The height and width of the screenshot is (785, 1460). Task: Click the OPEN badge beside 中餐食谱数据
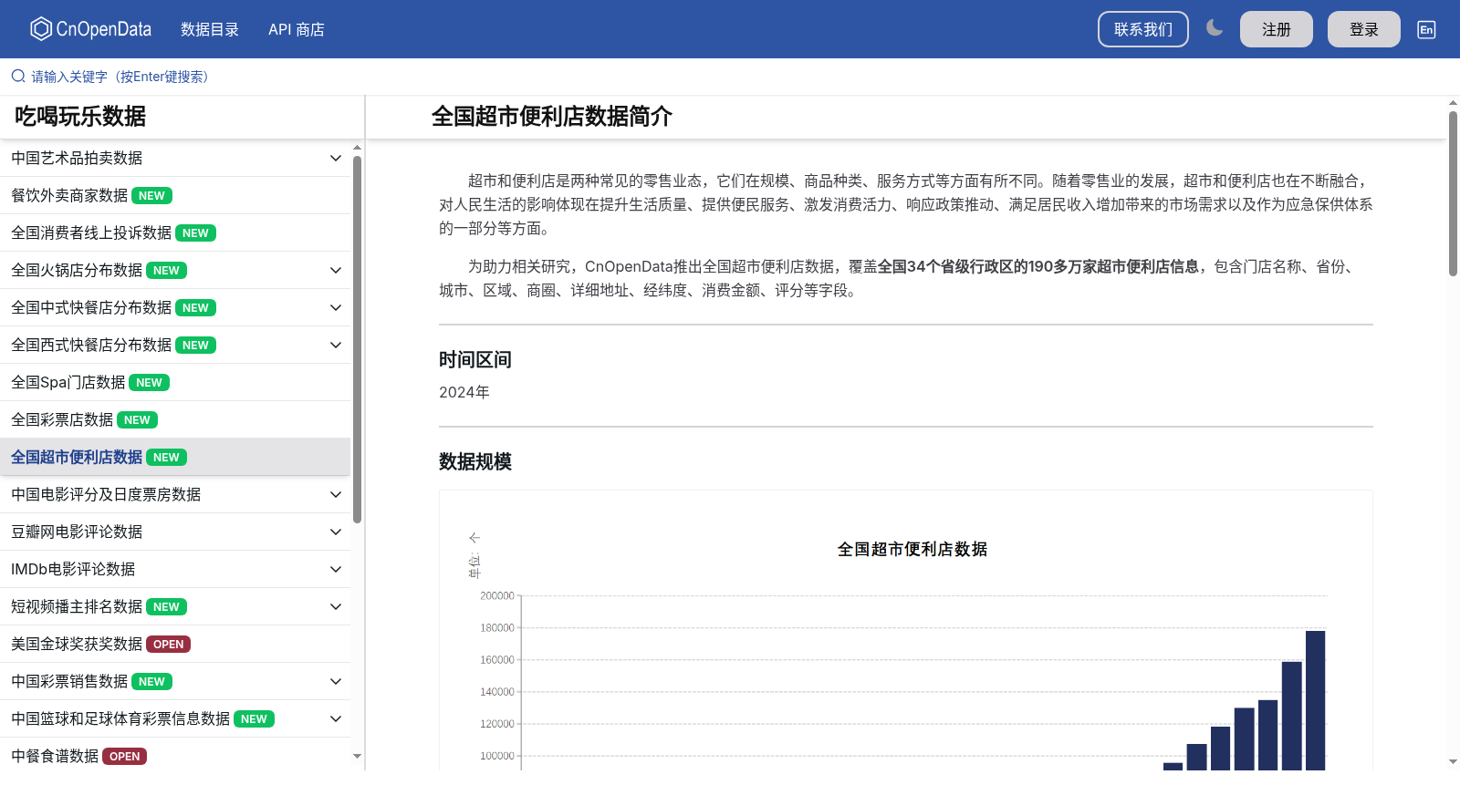pyautogui.click(x=124, y=757)
